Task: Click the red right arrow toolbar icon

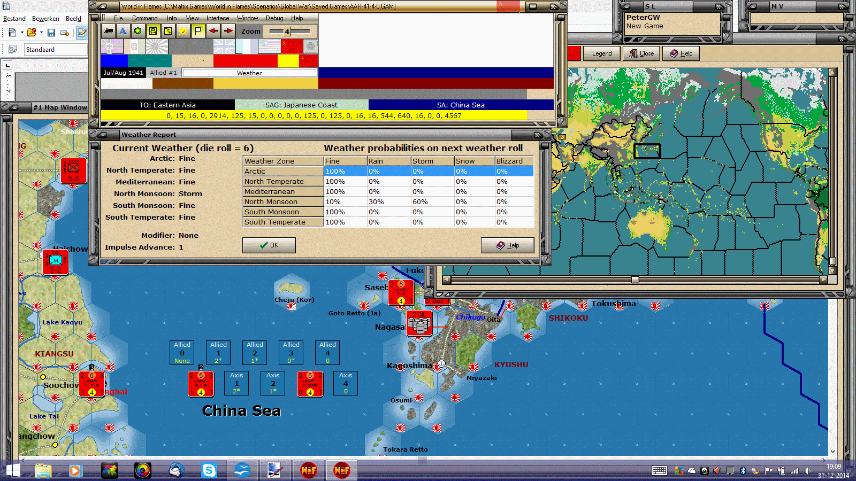Action: coord(228,31)
